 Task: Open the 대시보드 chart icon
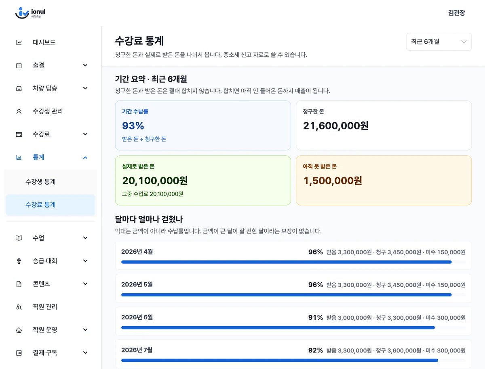click(19, 42)
